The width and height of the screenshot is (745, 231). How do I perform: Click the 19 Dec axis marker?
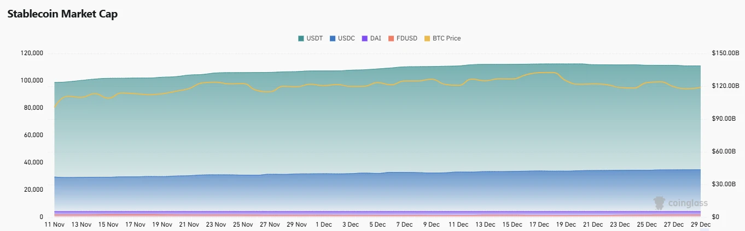coord(566,224)
